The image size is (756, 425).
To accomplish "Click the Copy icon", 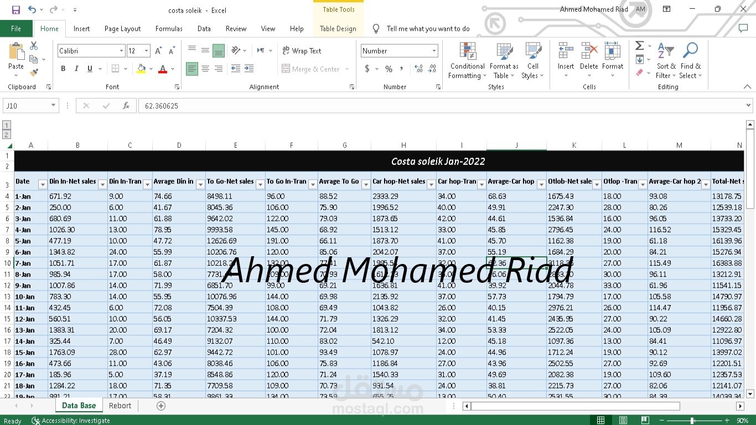I will pos(34,59).
